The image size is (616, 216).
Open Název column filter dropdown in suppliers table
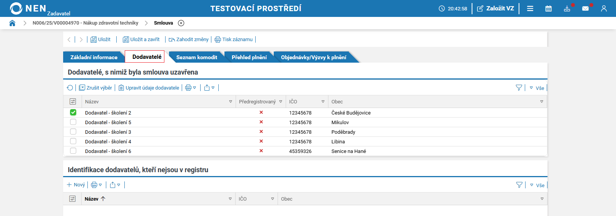coord(231,101)
